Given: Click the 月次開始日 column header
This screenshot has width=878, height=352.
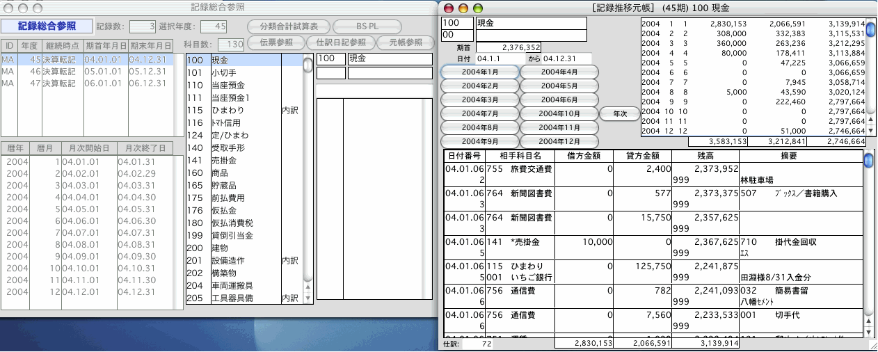Looking at the screenshot, I should [88, 149].
